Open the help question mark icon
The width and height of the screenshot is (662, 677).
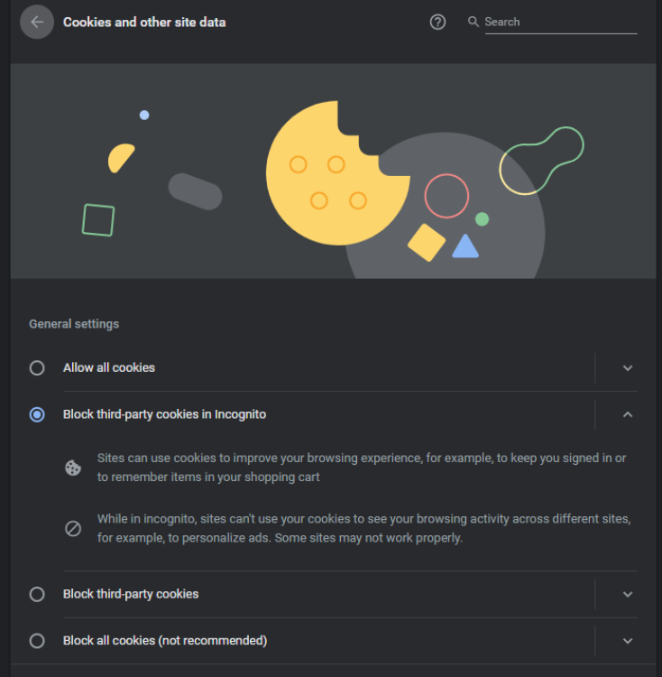(437, 22)
